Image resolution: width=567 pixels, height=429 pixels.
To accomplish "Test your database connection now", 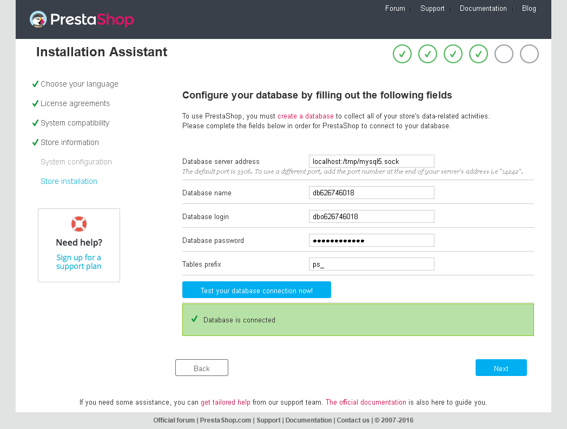I will pos(256,290).
